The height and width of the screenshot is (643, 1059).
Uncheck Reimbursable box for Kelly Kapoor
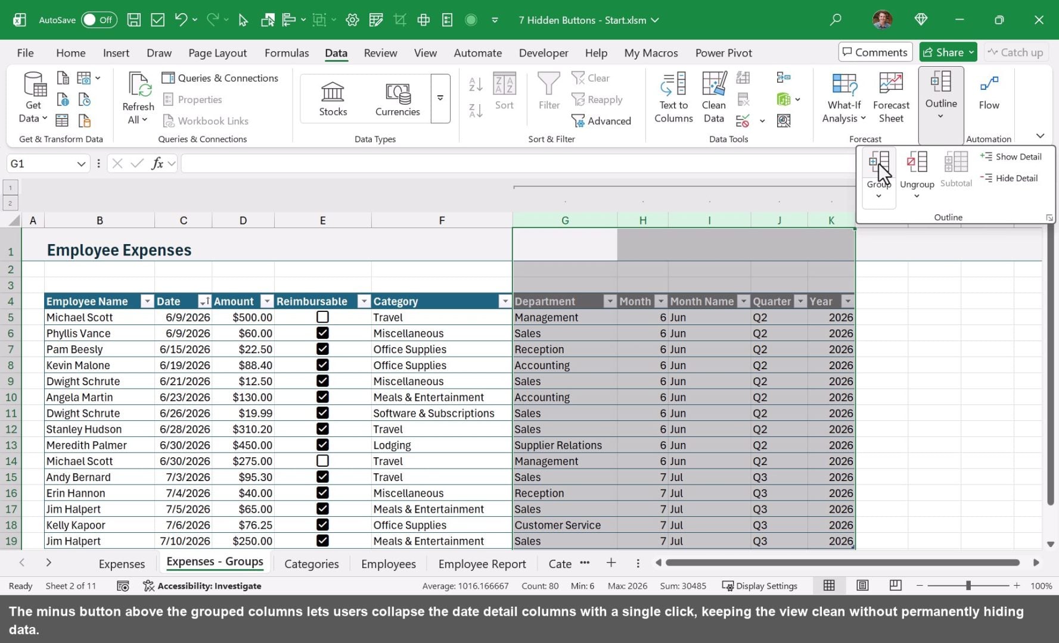322,525
